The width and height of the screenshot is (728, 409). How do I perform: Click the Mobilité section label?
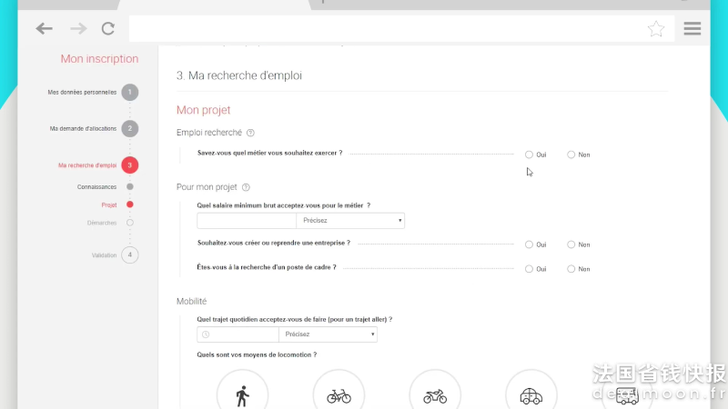pyautogui.click(x=191, y=302)
